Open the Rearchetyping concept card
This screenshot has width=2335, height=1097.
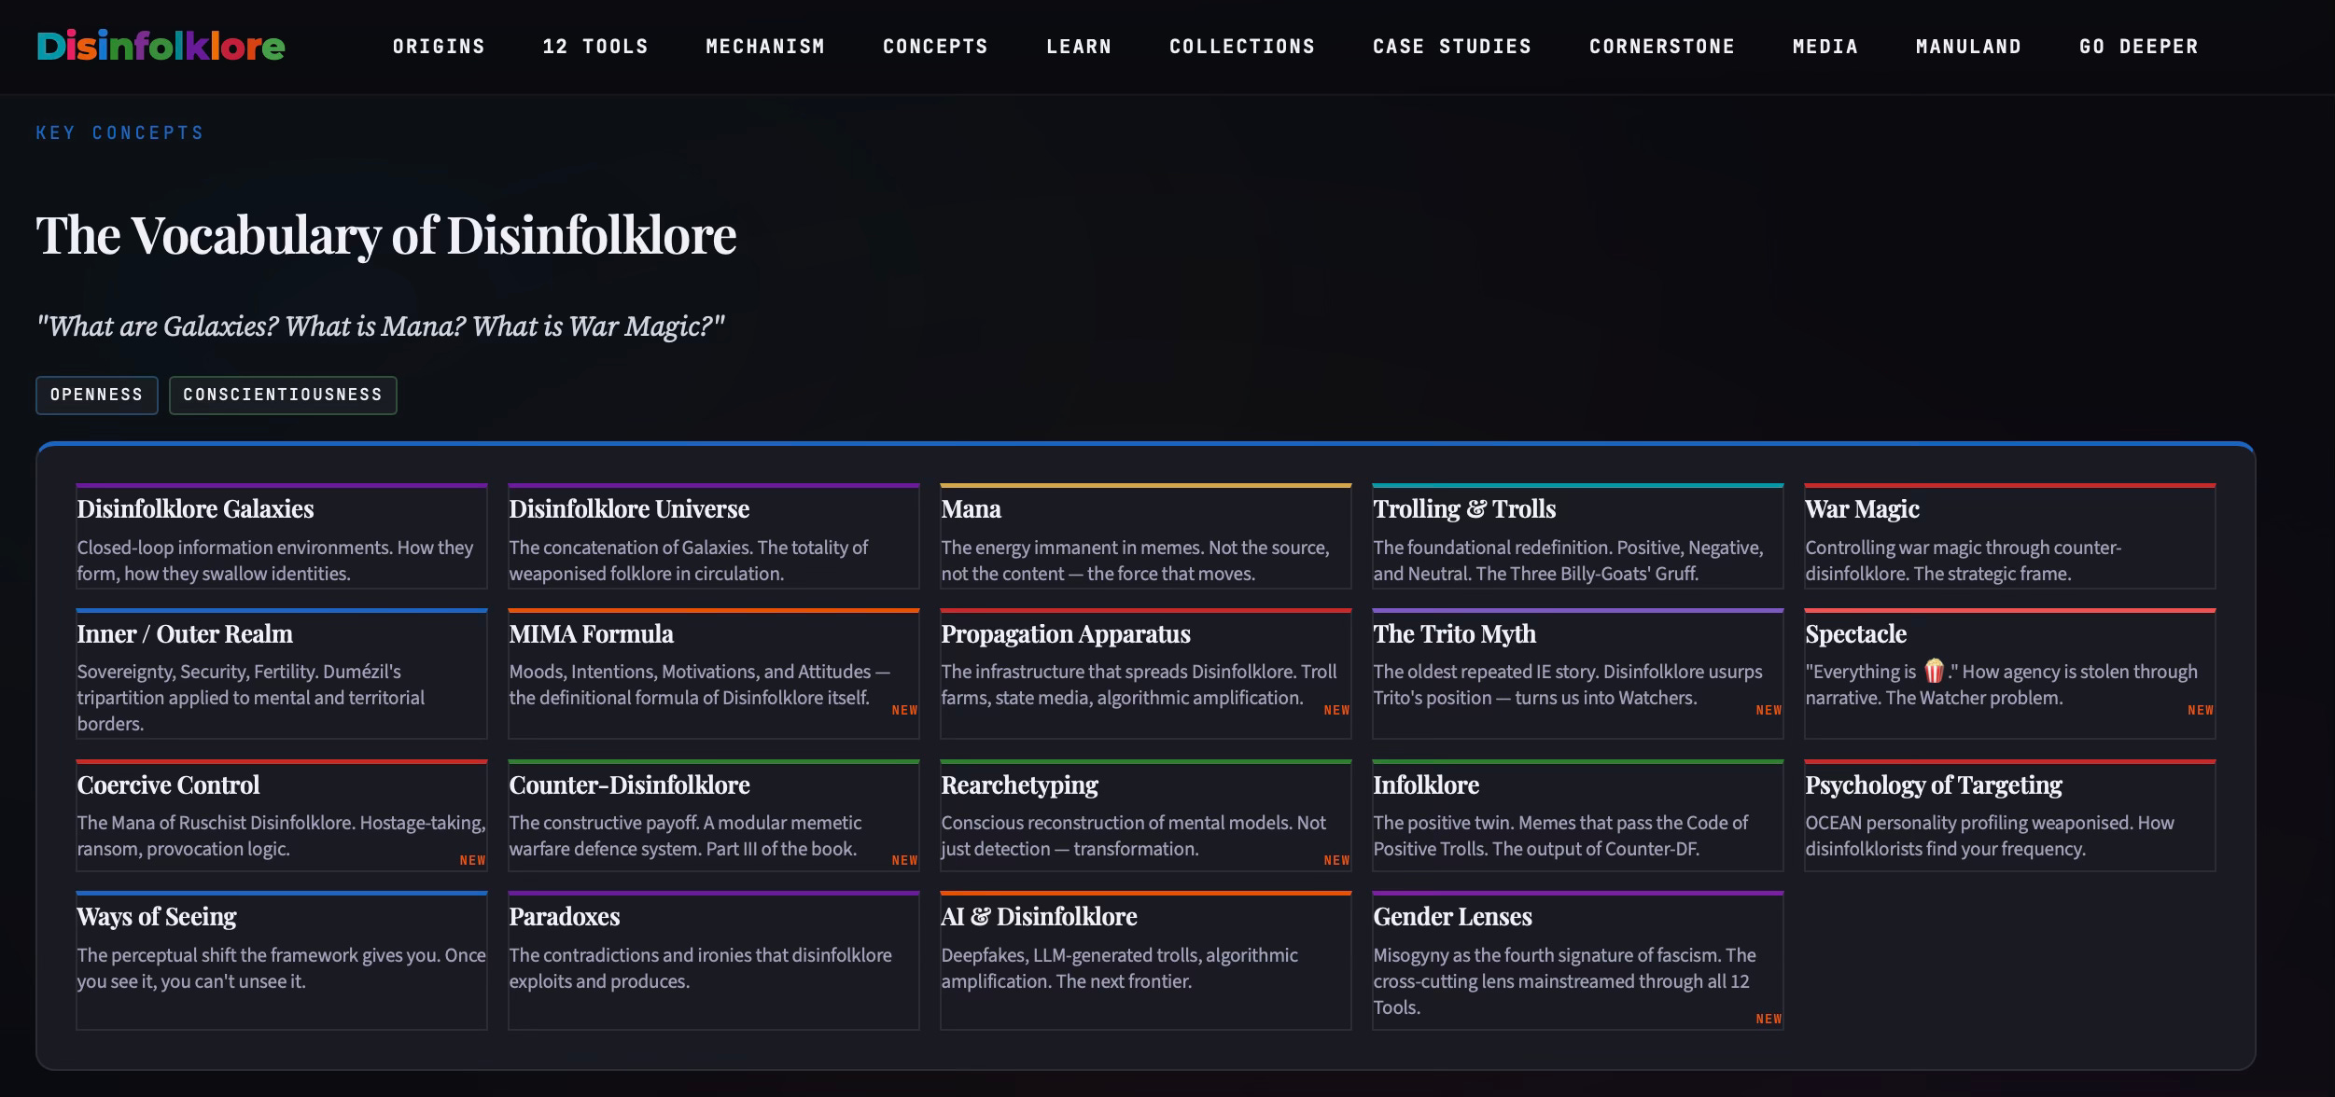[1145, 815]
